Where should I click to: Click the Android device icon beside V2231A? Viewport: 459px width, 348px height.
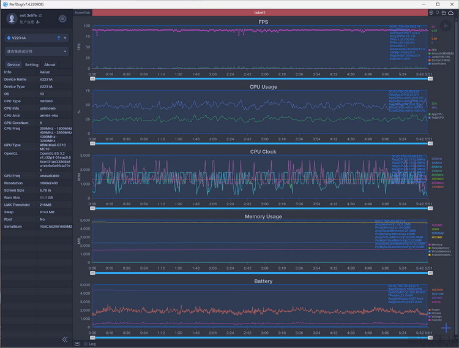click(x=9, y=38)
